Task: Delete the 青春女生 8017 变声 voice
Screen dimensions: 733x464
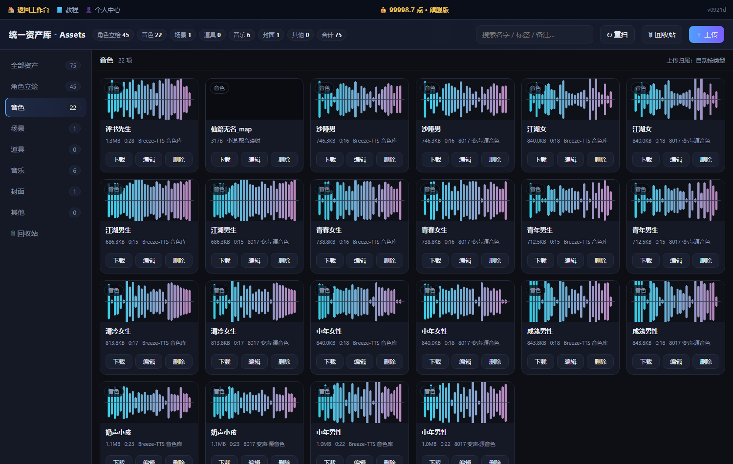Action: 495,261
